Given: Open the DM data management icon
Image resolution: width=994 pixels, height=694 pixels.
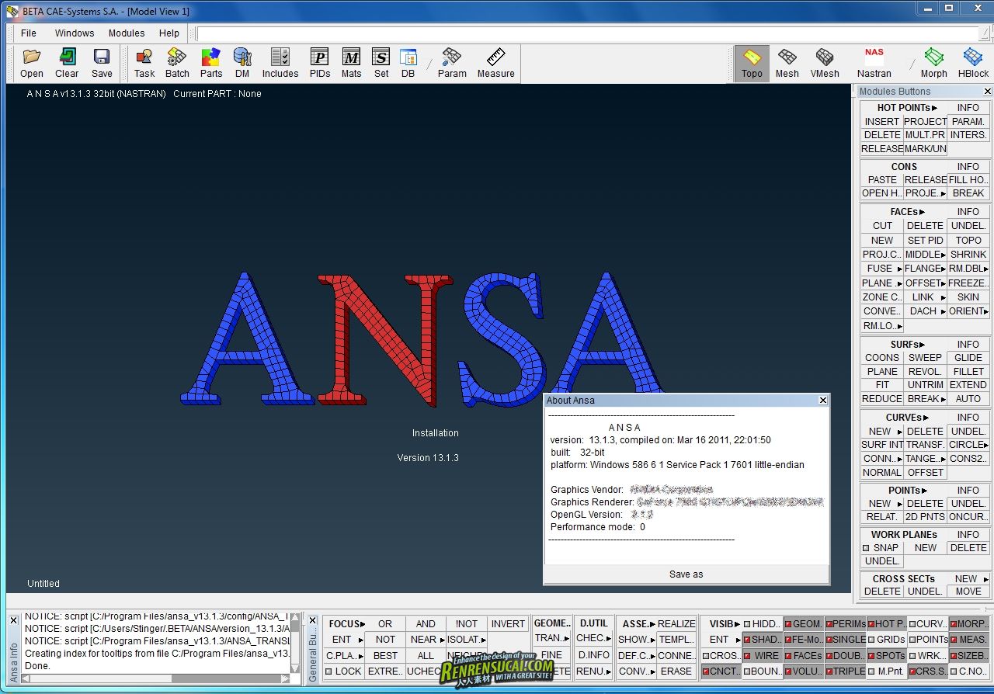Looking at the screenshot, I should point(242,64).
